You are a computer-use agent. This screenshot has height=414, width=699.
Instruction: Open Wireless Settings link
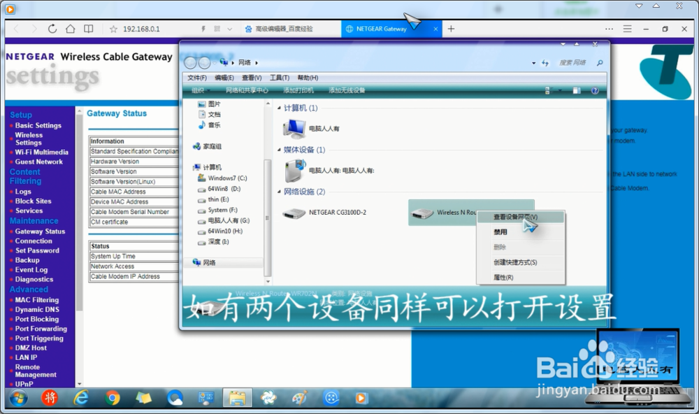[29, 138]
